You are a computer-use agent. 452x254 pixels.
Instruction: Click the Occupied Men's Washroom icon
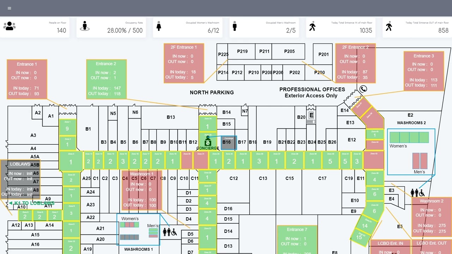click(234, 26)
